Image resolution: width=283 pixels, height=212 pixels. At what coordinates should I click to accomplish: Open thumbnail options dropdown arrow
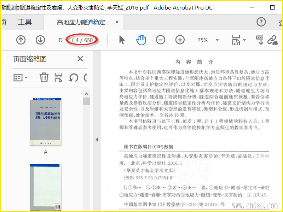pyautogui.click(x=26, y=77)
